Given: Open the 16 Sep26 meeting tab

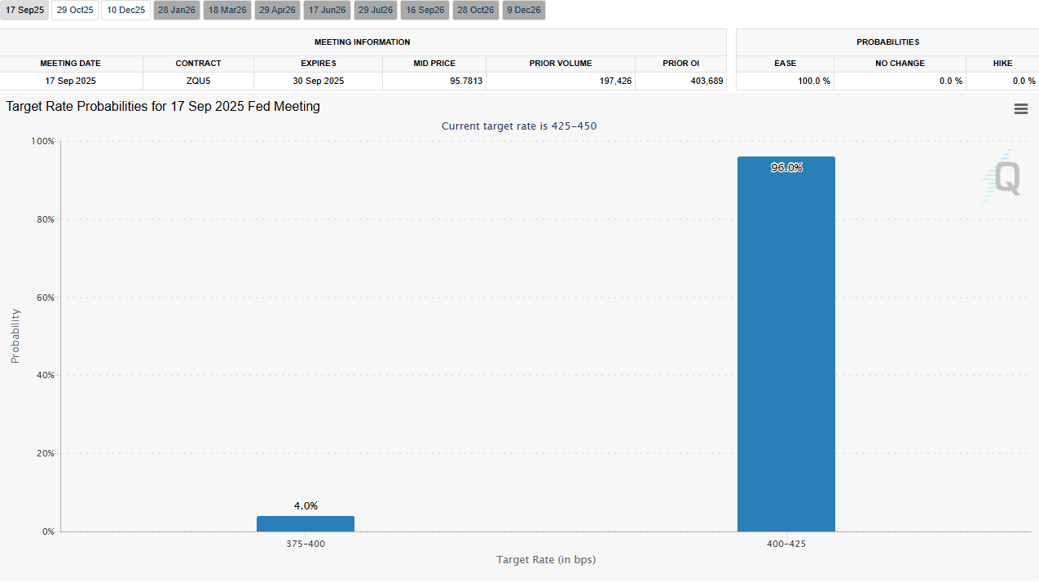Looking at the screenshot, I should point(425,11).
